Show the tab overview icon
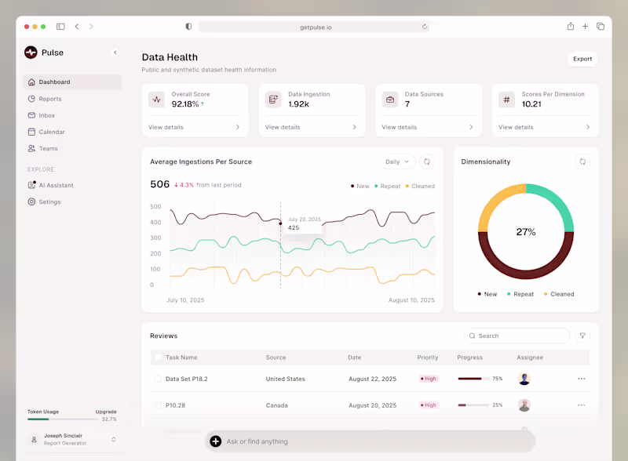Viewport: 628px width, 461px height. point(601,27)
